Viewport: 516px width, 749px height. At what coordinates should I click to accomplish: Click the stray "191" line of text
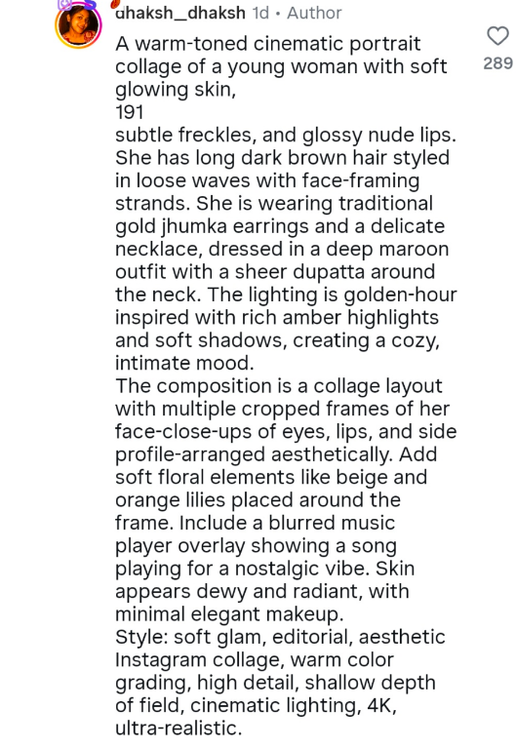[x=129, y=112]
